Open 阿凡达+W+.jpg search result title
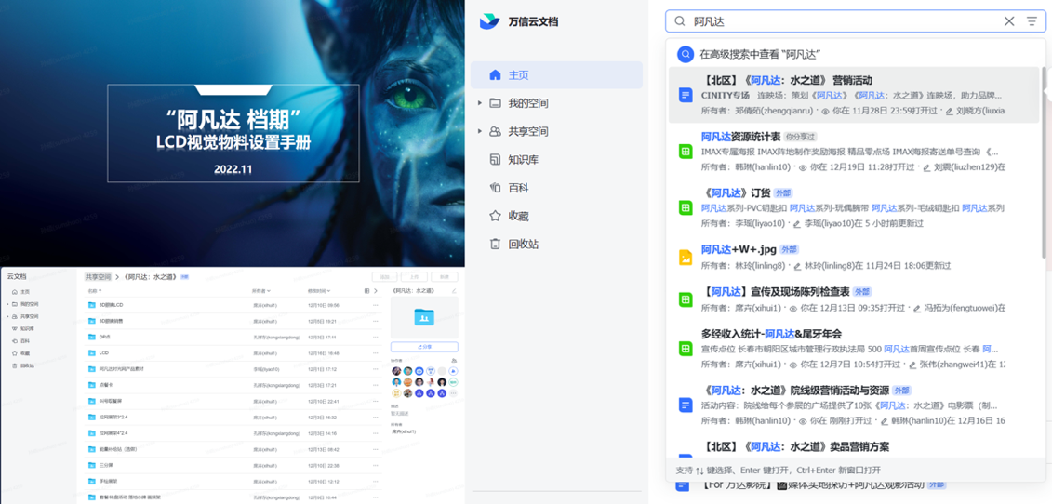The image size is (1052, 504). 739,249
